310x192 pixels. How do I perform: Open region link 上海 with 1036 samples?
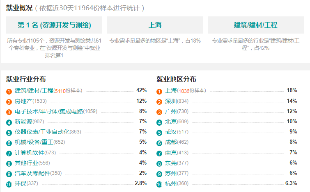point(171,90)
